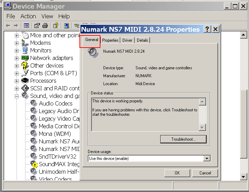The height and width of the screenshot is (192, 249).
Task: Open the Device usage dropdown
Action: (207, 159)
